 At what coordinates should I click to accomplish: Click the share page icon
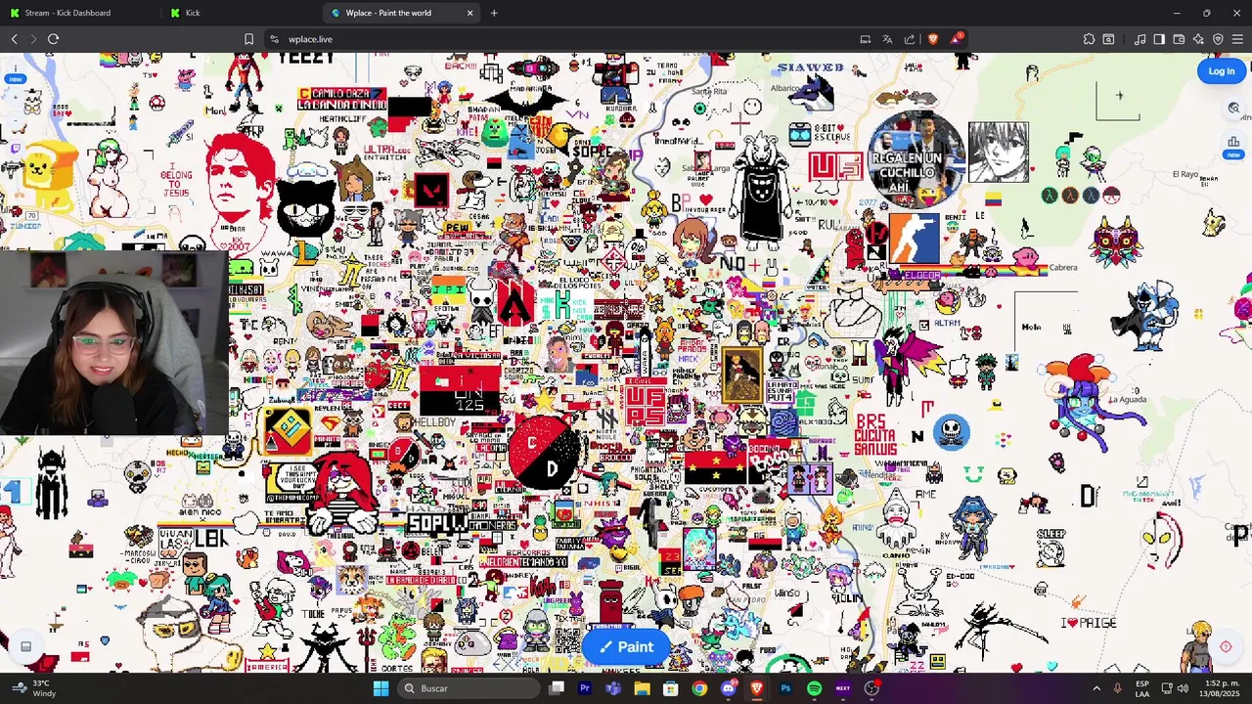tap(910, 39)
